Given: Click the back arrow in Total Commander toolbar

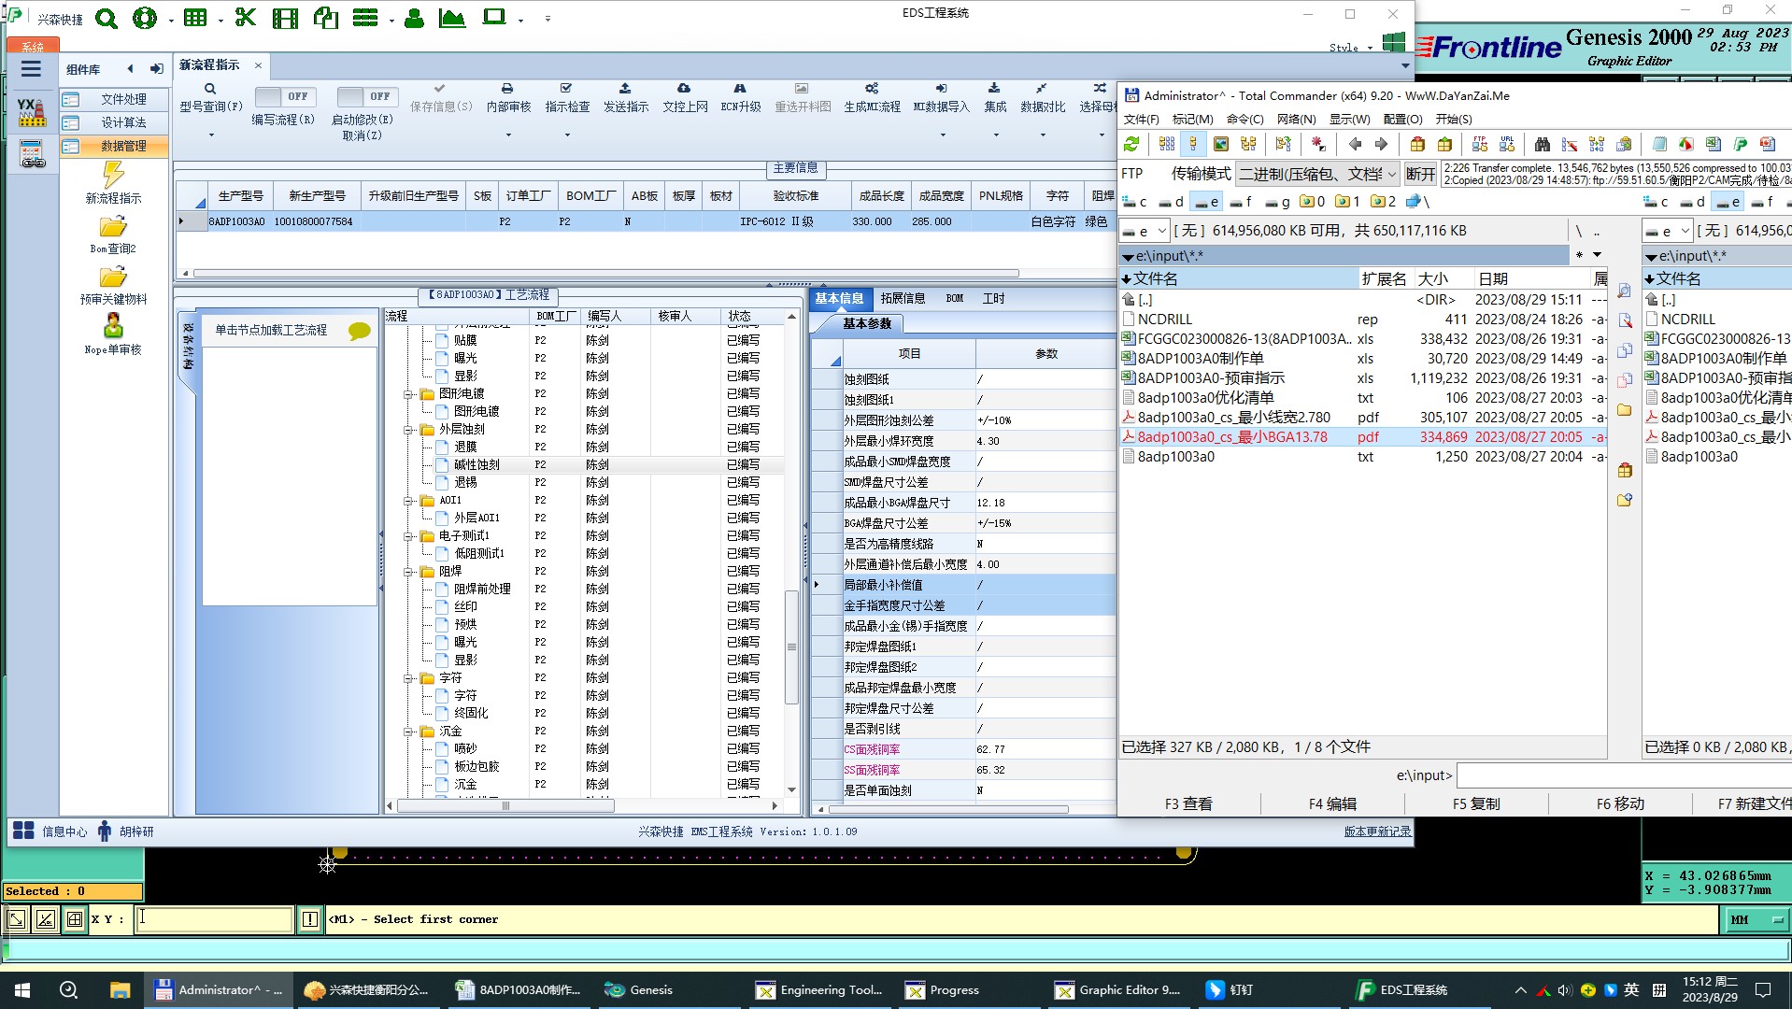Looking at the screenshot, I should coord(1355,144).
